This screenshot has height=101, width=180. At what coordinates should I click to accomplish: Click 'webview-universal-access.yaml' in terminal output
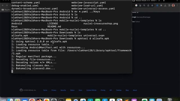click(x=93, y=9)
